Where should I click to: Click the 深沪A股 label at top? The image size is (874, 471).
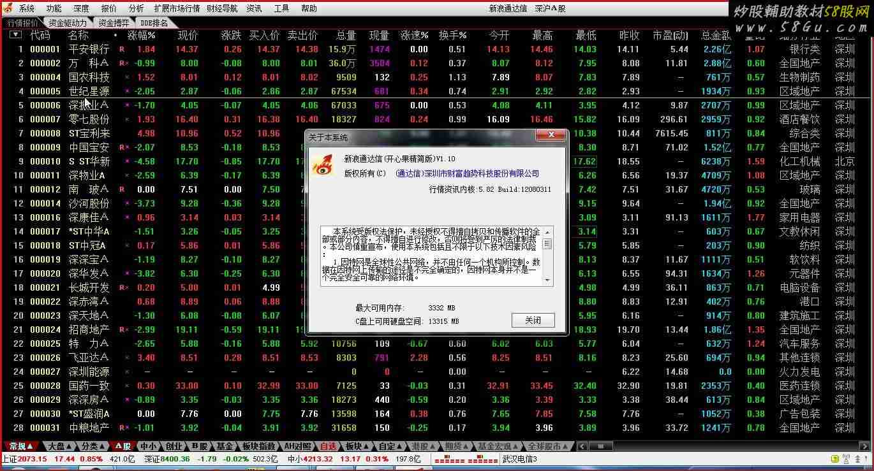(x=551, y=8)
